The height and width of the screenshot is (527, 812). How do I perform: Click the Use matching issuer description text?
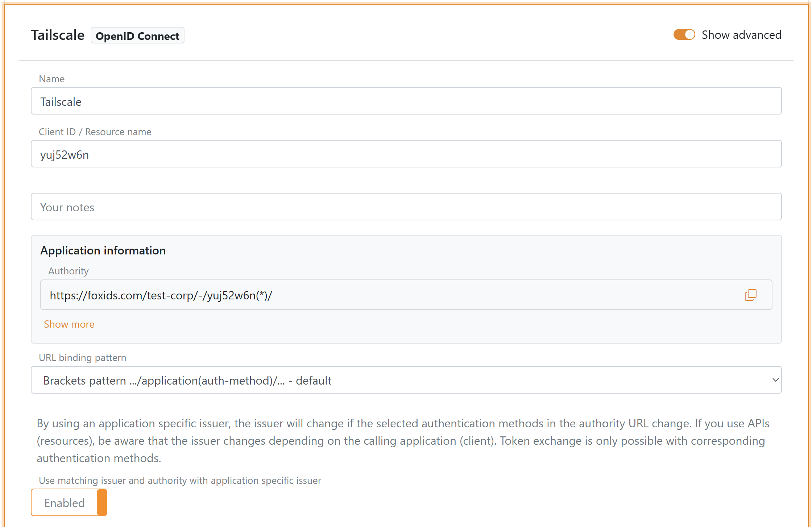point(180,480)
